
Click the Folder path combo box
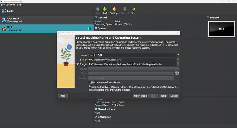pyautogui.click(x=132, y=60)
